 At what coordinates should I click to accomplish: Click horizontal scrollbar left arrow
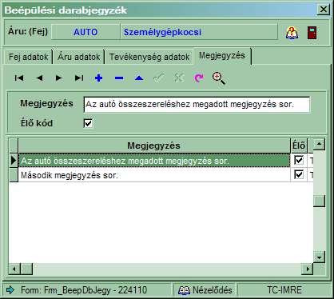(14, 269)
